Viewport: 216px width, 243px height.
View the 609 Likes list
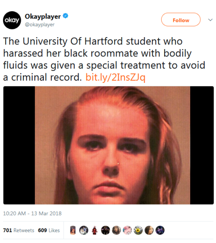click(49, 230)
